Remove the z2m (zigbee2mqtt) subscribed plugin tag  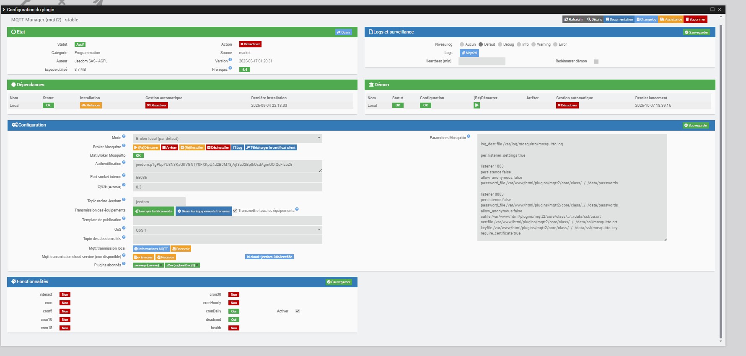click(197, 265)
